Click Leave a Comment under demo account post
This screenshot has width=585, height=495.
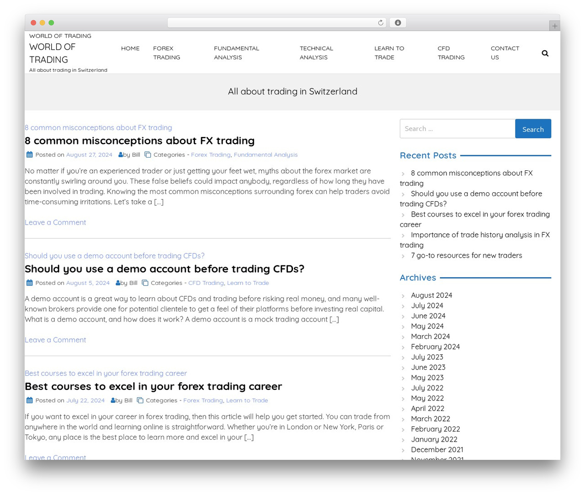coord(55,340)
